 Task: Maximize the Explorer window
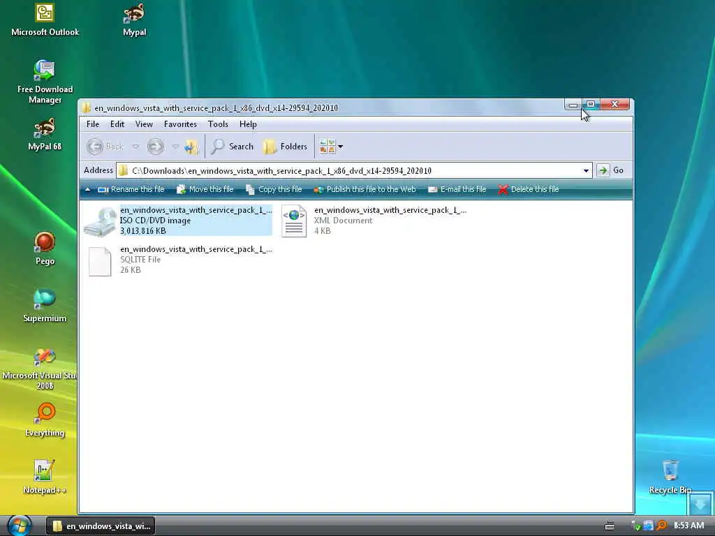click(591, 105)
